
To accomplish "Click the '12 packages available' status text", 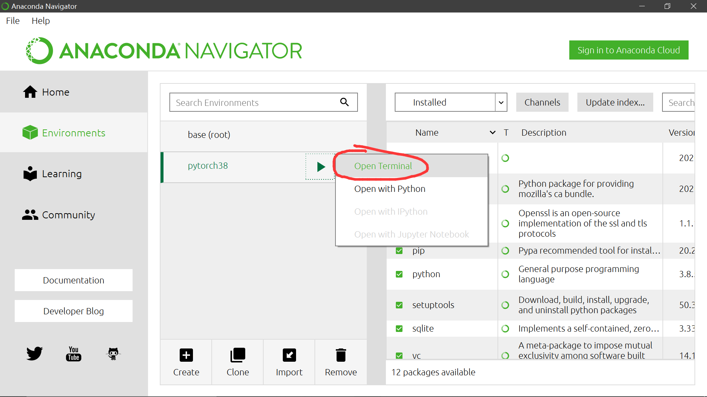I will [433, 372].
